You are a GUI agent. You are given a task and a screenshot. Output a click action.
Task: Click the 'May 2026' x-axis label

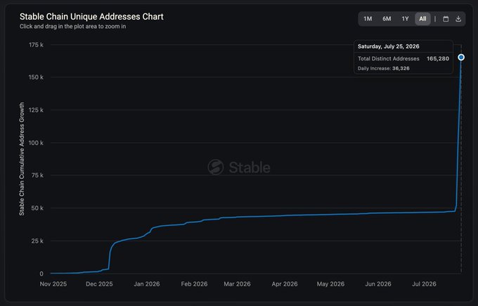330,284
